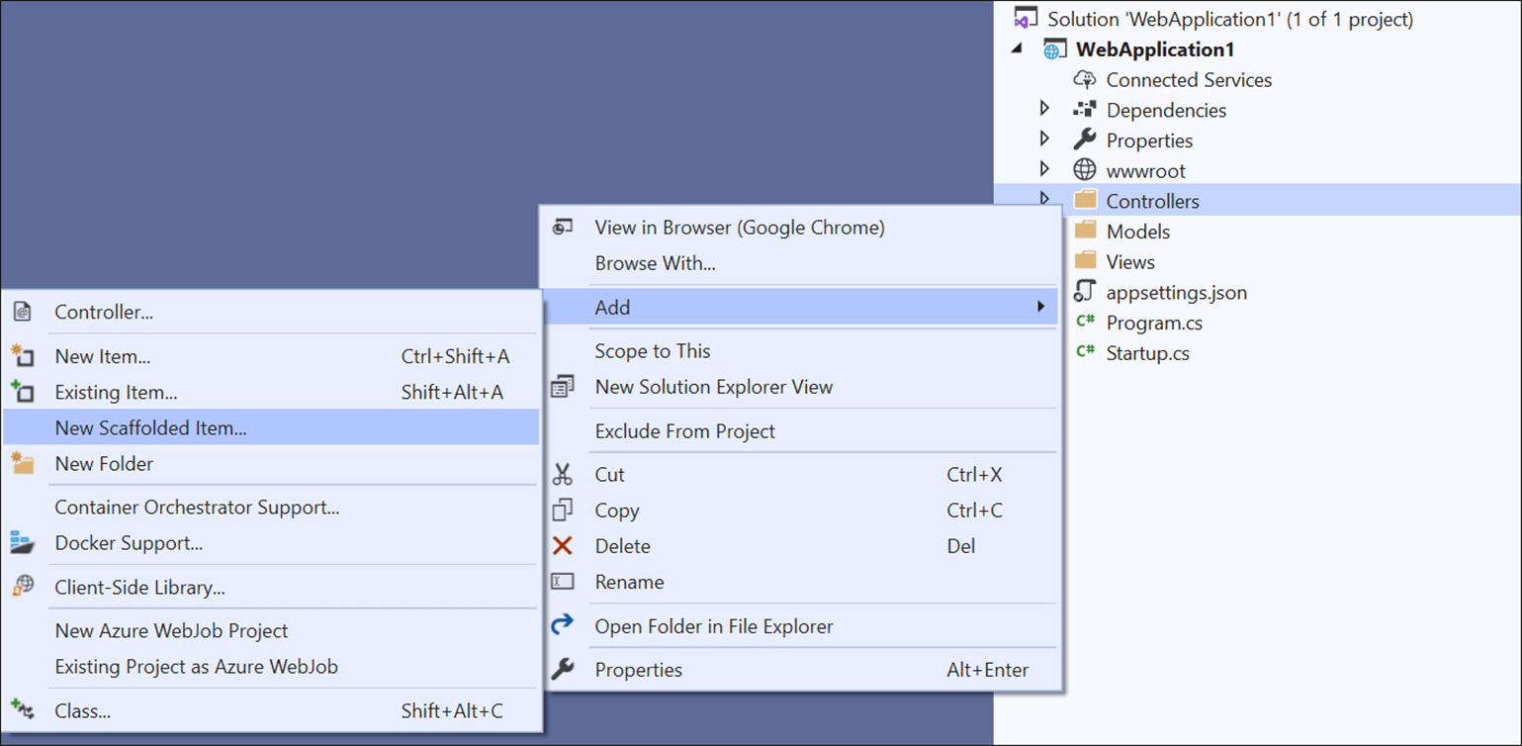Image resolution: width=1522 pixels, height=746 pixels.
Task: Click the Docker Support whale icon
Action: pos(22,543)
